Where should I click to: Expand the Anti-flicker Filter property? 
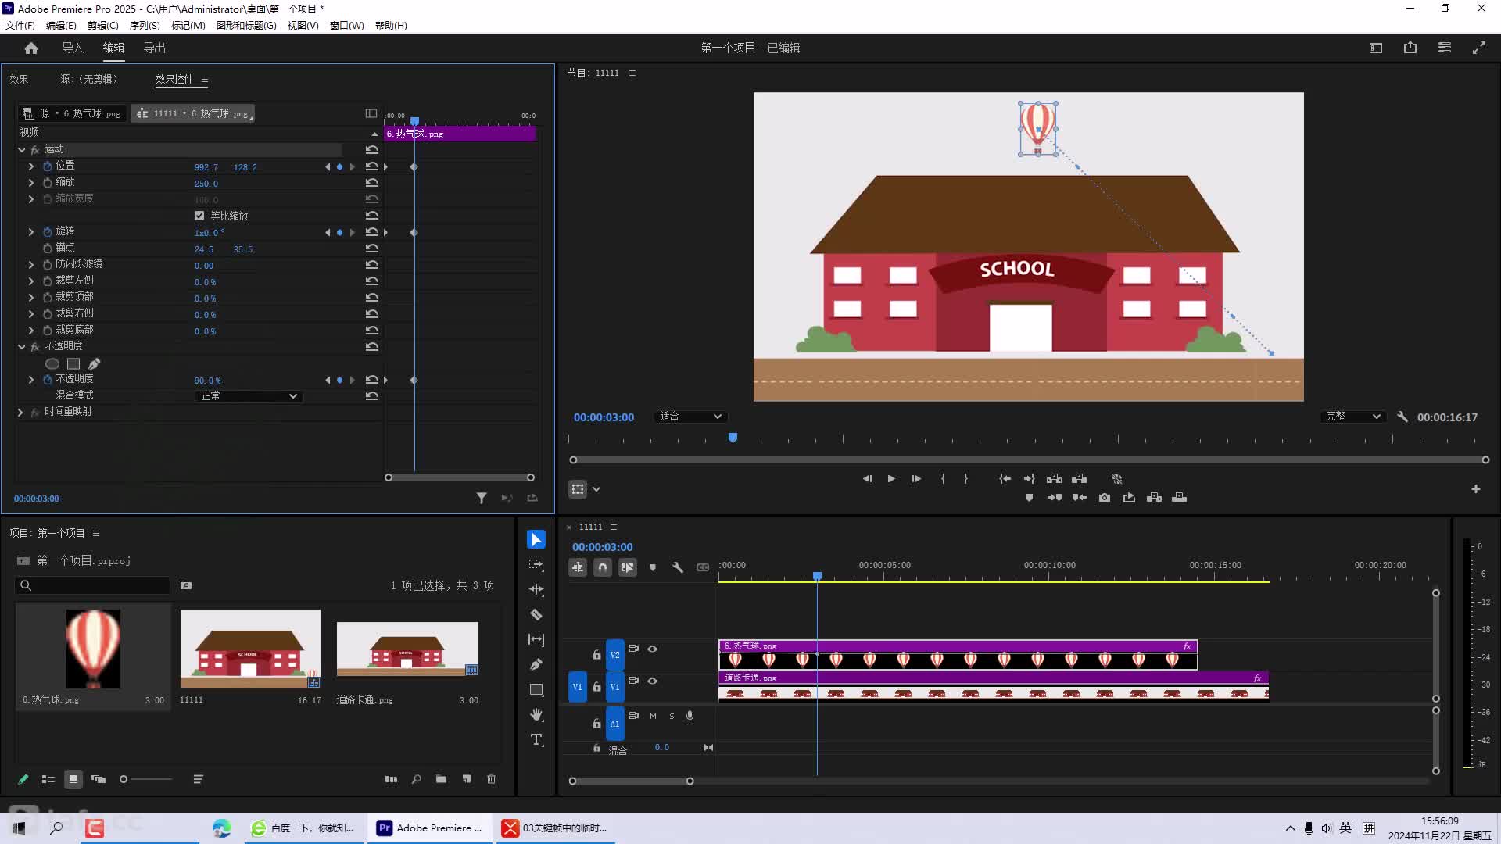[31, 265]
